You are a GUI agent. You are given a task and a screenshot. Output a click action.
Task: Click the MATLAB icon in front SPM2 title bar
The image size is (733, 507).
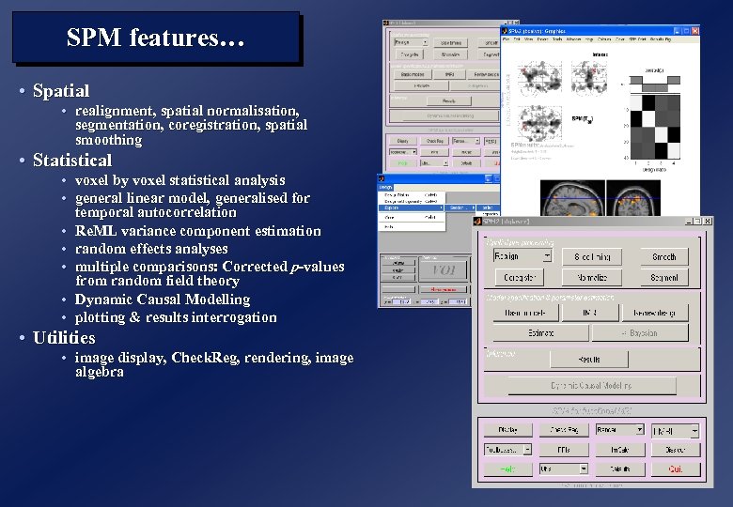click(477, 221)
